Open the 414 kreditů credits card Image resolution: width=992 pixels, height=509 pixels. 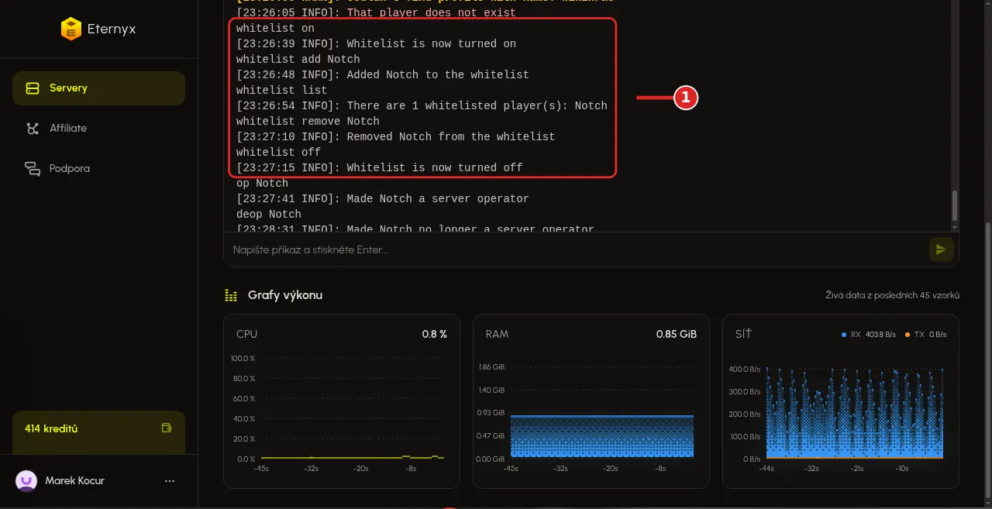[x=98, y=432]
